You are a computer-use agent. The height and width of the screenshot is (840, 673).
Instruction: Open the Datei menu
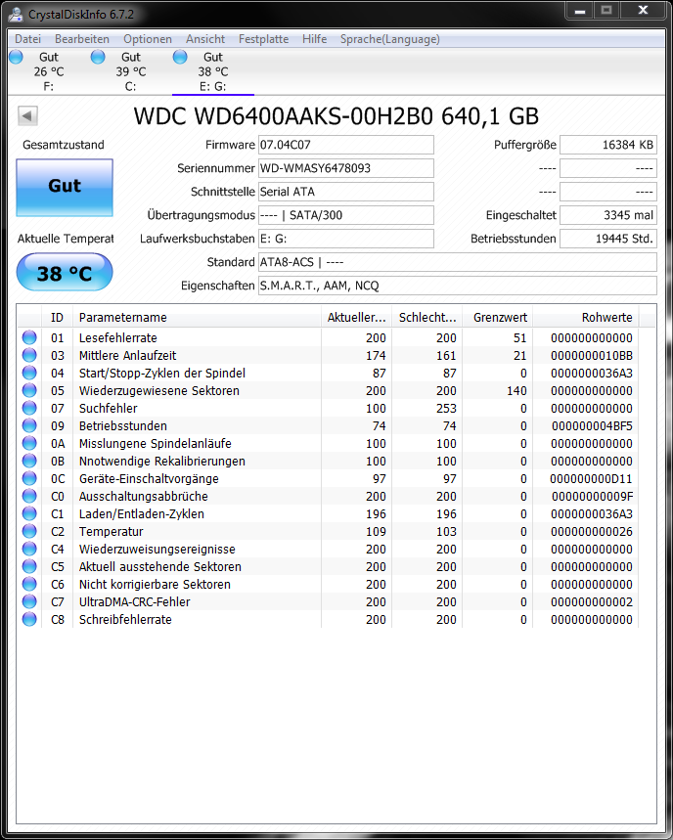point(27,39)
